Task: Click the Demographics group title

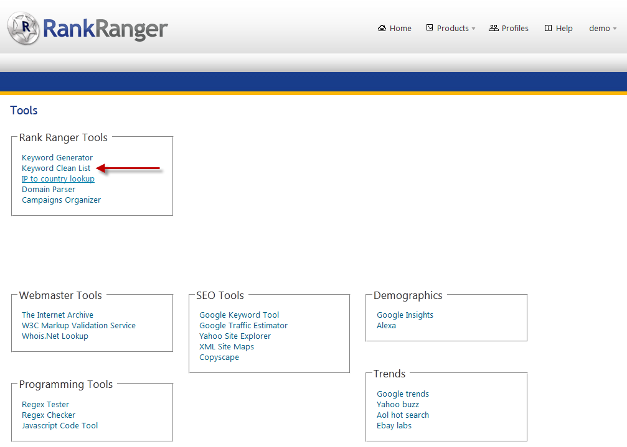Action: (x=408, y=296)
